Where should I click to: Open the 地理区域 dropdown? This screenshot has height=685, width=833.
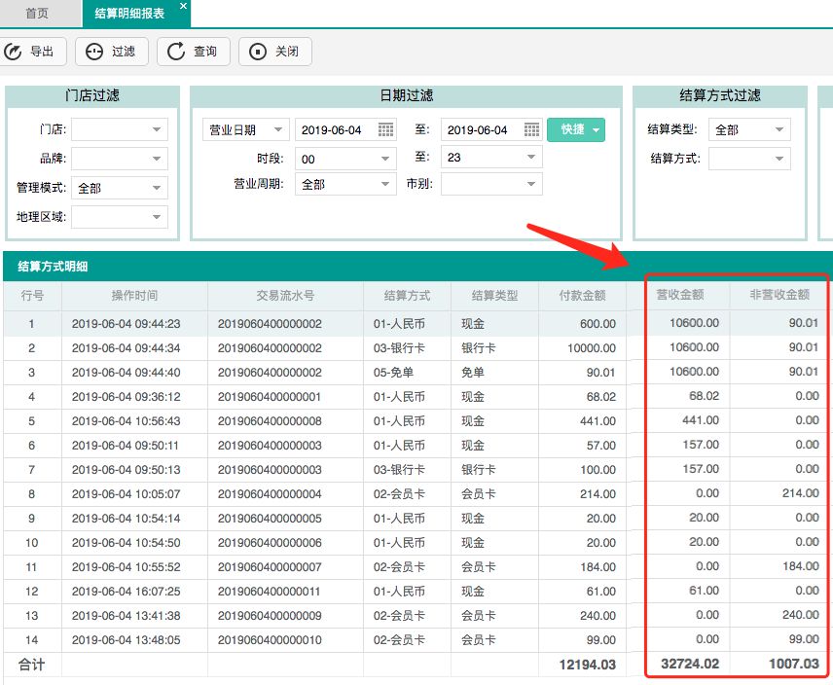(x=120, y=217)
